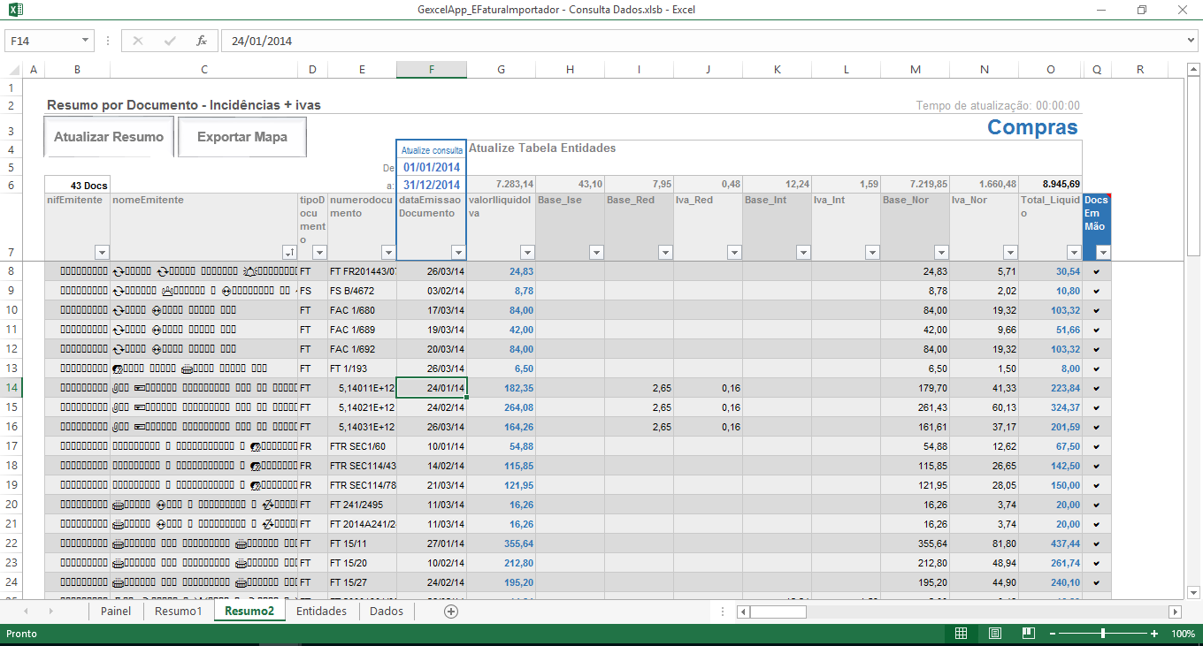Click the Normal view icon in status bar
Viewport: 1203px width, 646px height.
(961, 634)
